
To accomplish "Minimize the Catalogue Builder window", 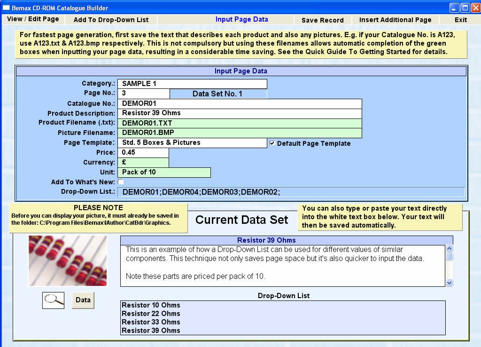I will pyautogui.click(x=454, y=8).
